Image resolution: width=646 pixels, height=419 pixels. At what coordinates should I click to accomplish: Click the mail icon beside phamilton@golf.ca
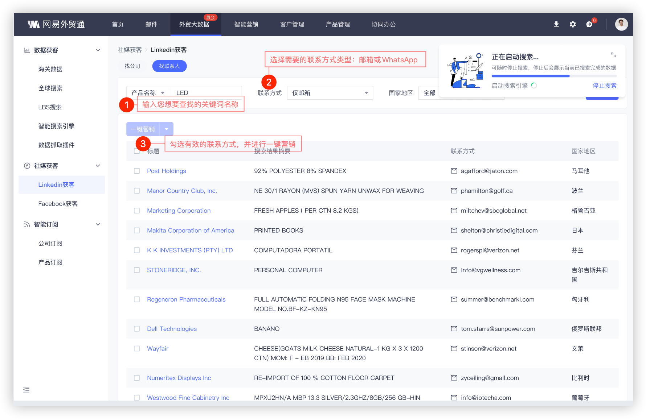pyautogui.click(x=454, y=191)
